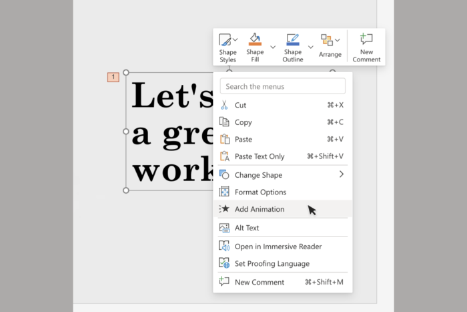Click the Format Options icon
Image resolution: width=467 pixels, height=312 pixels.
224,192
